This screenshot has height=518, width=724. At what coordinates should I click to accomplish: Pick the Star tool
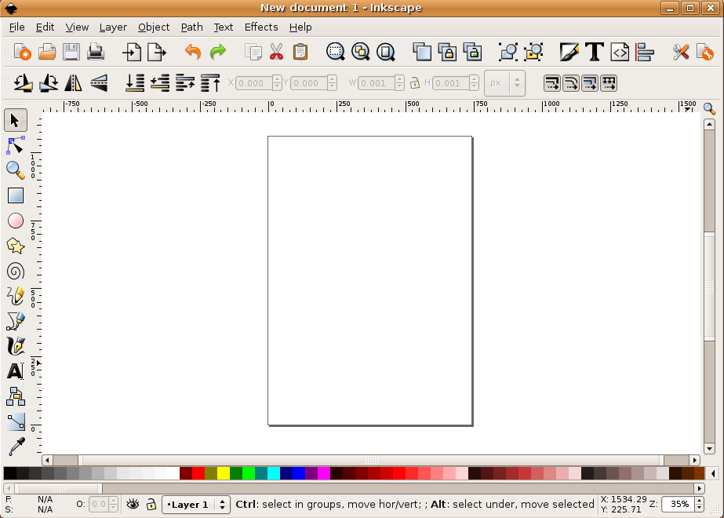coord(16,246)
